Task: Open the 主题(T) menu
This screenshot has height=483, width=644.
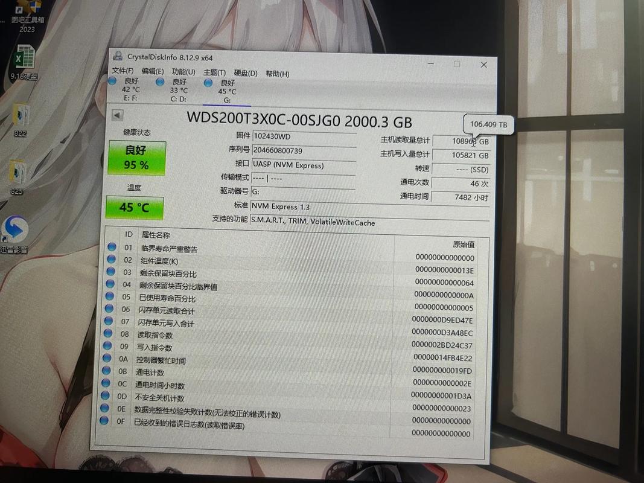Action: click(214, 72)
